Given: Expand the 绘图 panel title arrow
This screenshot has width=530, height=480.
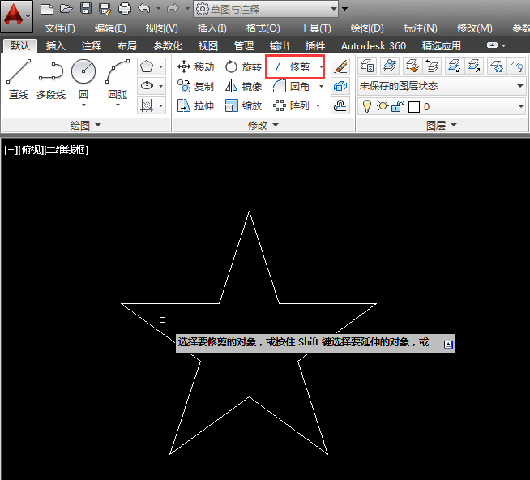Looking at the screenshot, I should [98, 125].
